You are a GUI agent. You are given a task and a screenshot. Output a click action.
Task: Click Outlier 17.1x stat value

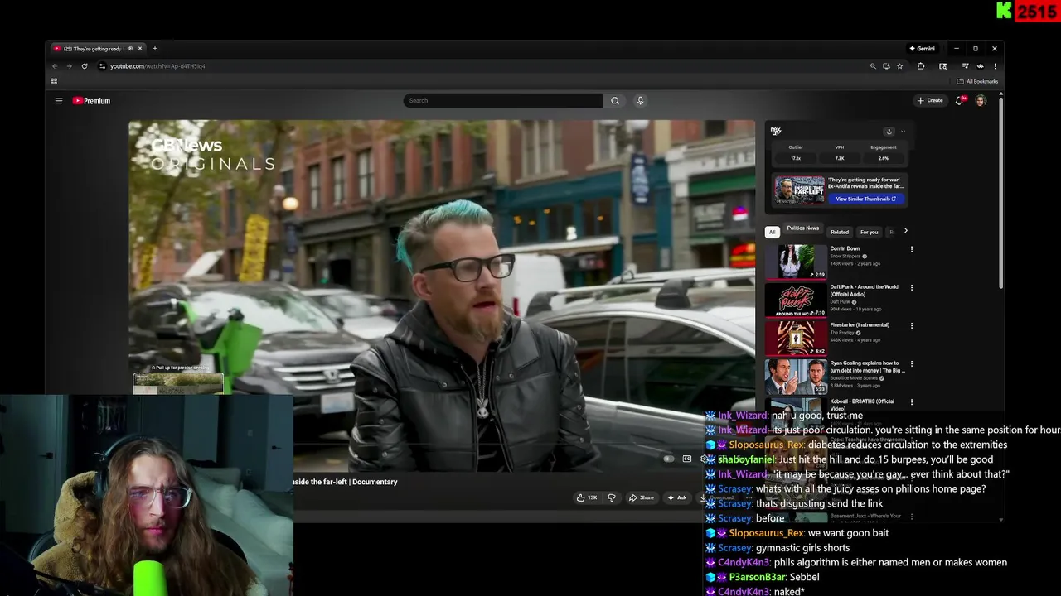tap(796, 158)
